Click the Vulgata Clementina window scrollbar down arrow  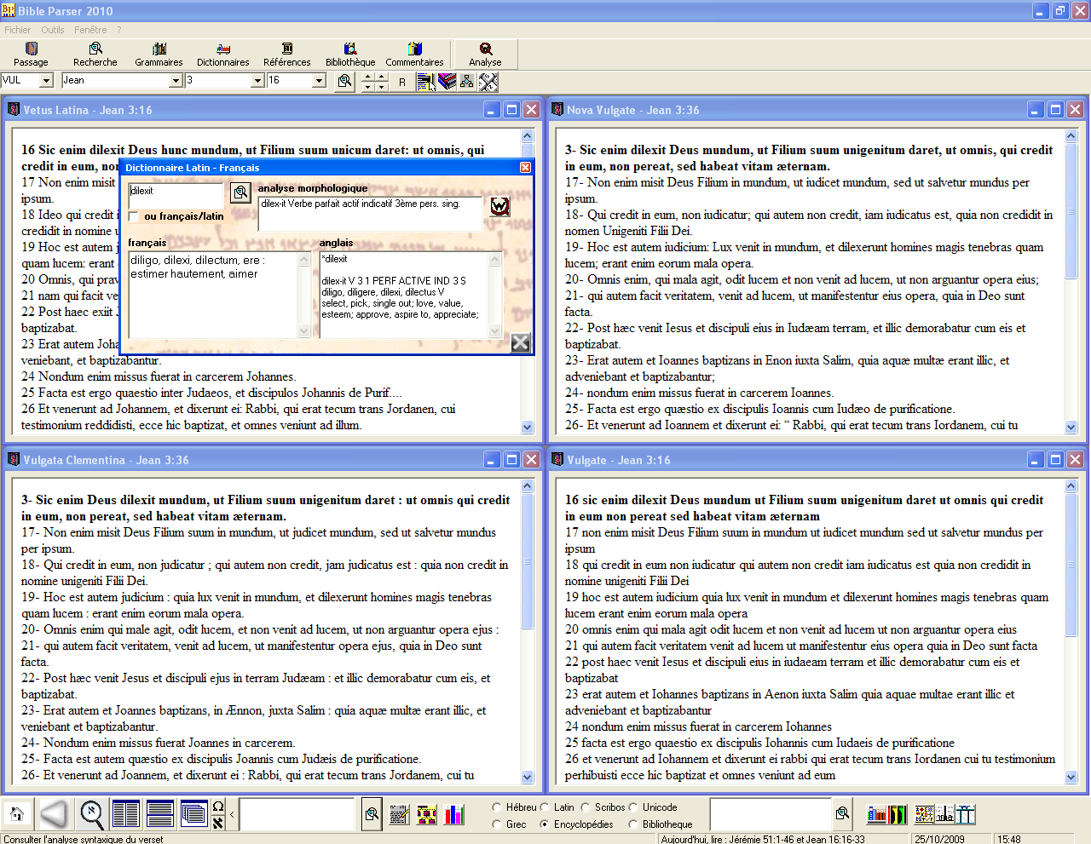point(527,777)
